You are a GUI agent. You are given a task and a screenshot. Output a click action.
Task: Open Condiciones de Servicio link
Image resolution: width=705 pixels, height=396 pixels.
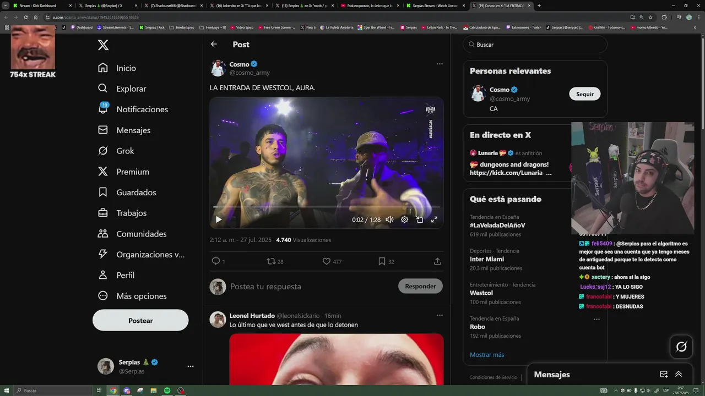click(493, 377)
